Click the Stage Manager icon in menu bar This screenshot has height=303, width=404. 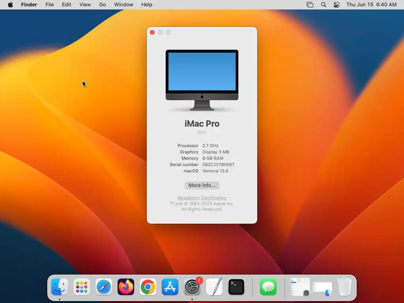tap(310, 5)
